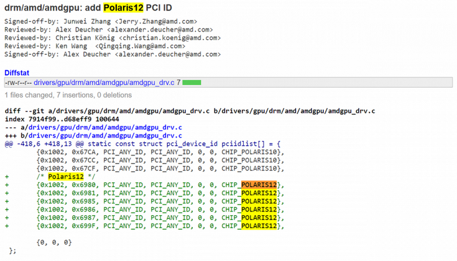Viewport: 457px width, 261px height.
Task: Click the green insertions bar in diffstat
Action: (x=192, y=82)
